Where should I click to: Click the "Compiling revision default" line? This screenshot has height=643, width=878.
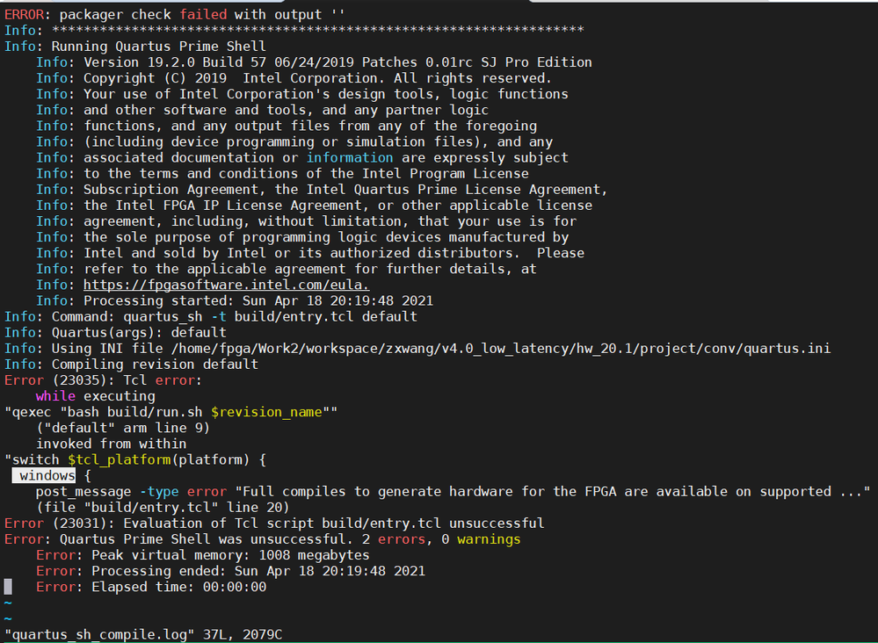131,365
